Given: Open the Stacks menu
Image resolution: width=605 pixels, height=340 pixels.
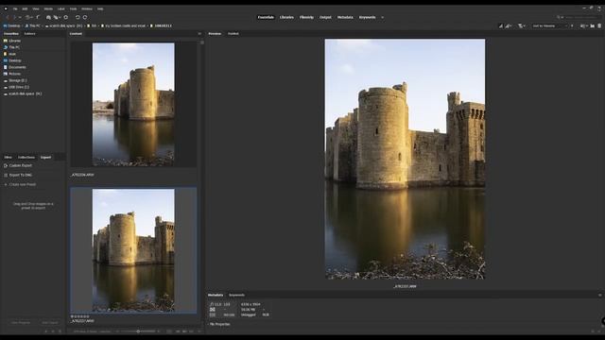Looking at the screenshot, I should 48,8.
